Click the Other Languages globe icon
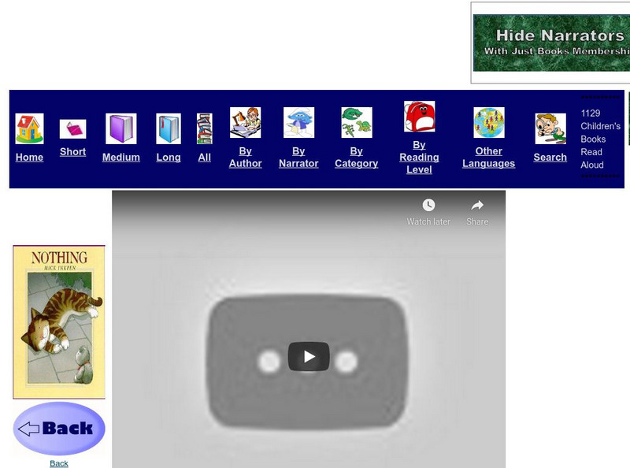The image size is (630, 468). 488,123
